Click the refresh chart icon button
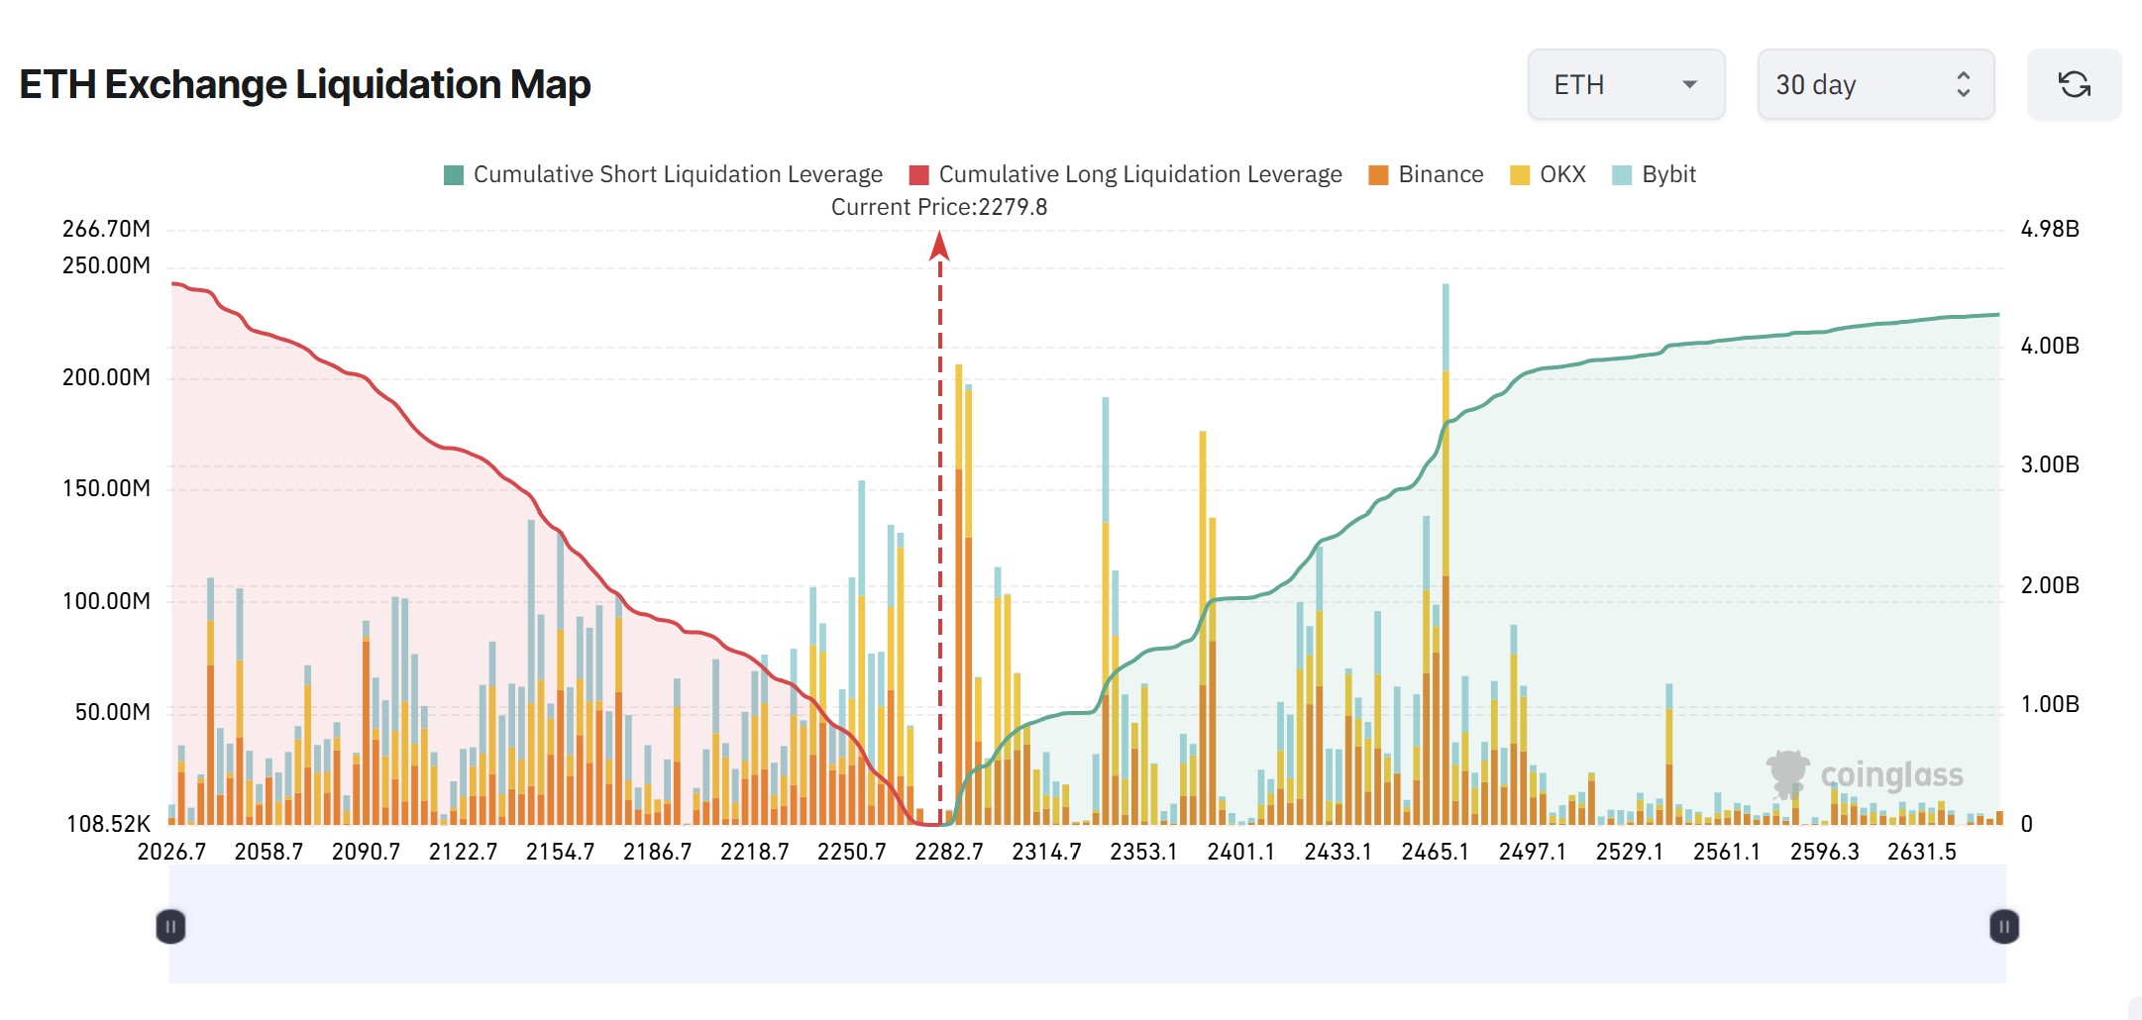This screenshot has height=1020, width=2142. (2074, 85)
